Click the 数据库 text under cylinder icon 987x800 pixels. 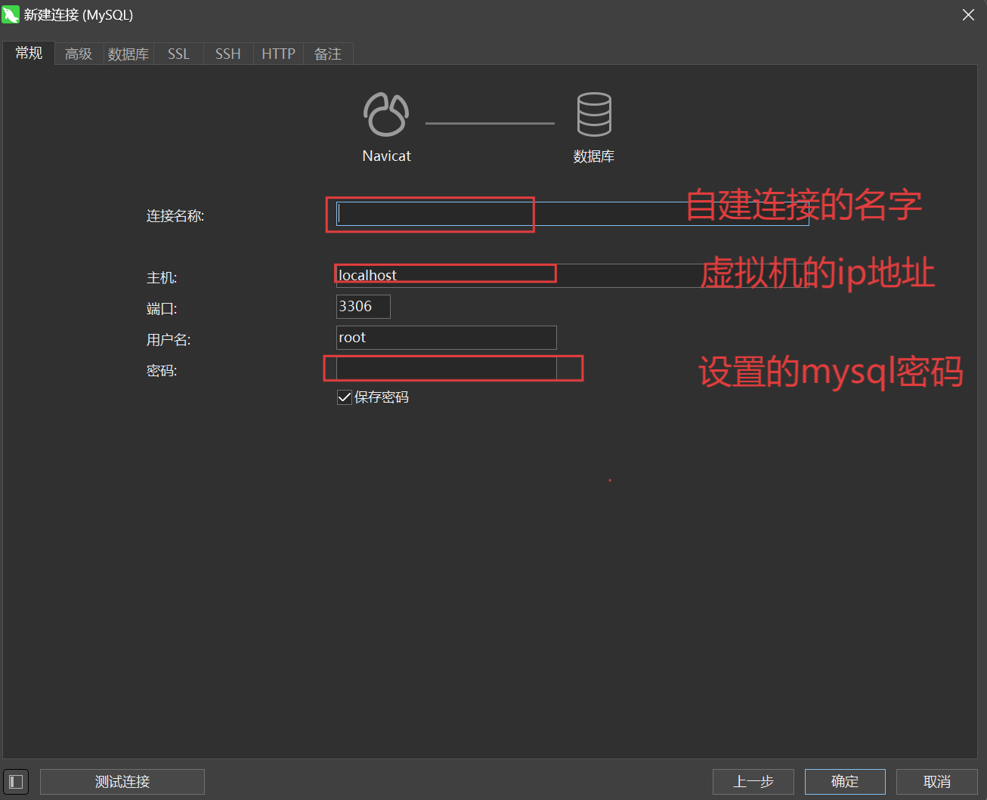594,156
